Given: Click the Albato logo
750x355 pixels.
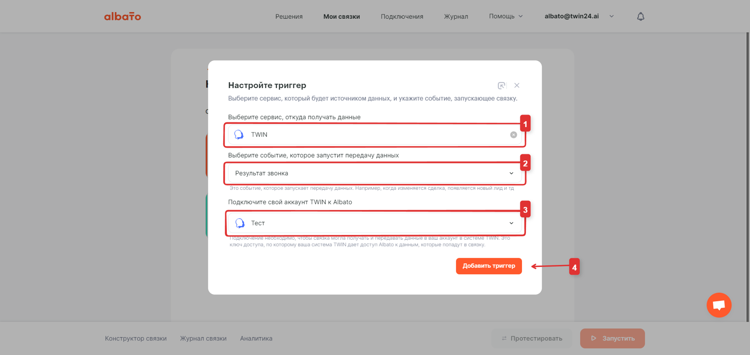Looking at the screenshot, I should [x=122, y=16].
